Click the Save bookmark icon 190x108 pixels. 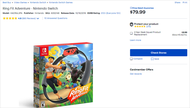pos(152,59)
